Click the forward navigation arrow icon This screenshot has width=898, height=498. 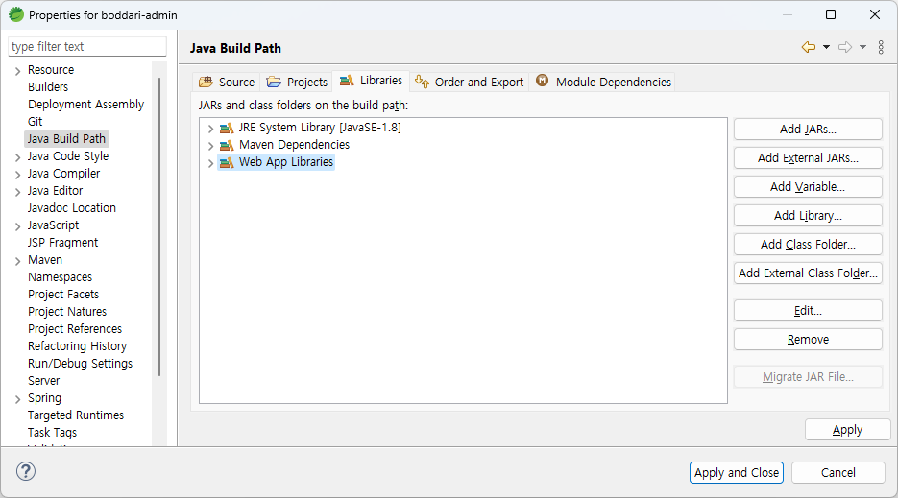tap(845, 48)
